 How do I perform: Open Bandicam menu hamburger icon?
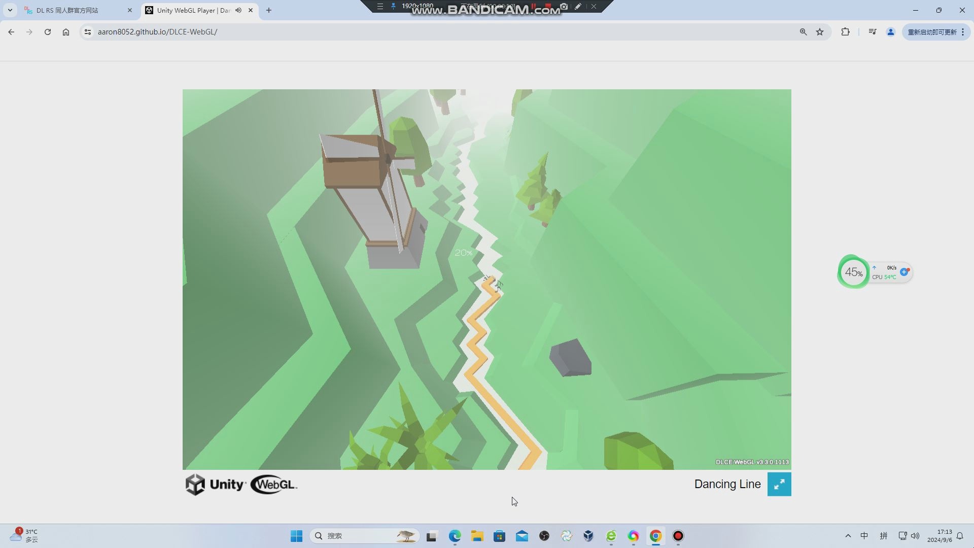380,6
